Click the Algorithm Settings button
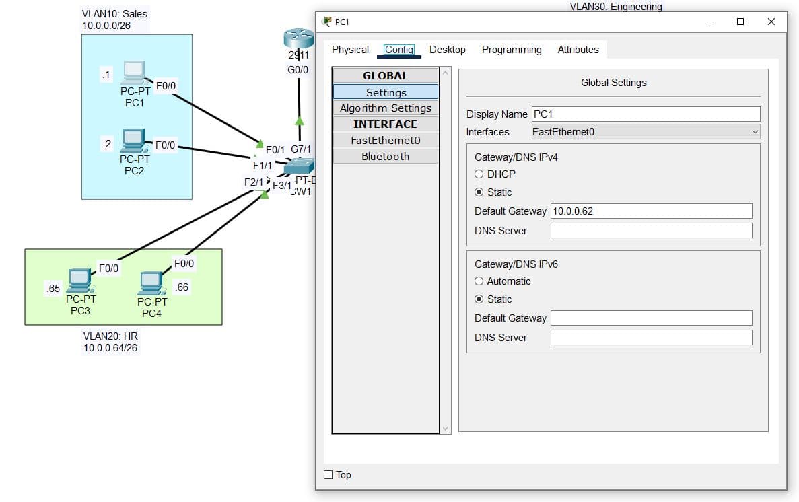 [x=385, y=108]
